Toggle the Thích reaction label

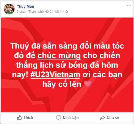(28, 117)
